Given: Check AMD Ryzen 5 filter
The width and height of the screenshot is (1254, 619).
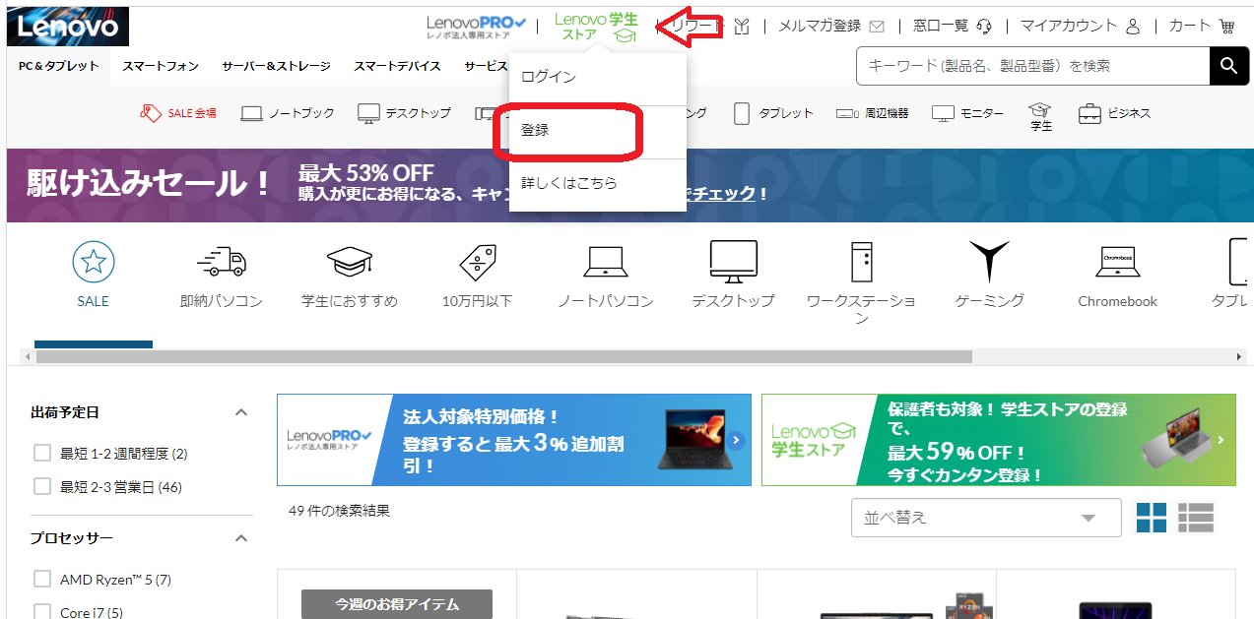Looking at the screenshot, I should pos(42,579).
